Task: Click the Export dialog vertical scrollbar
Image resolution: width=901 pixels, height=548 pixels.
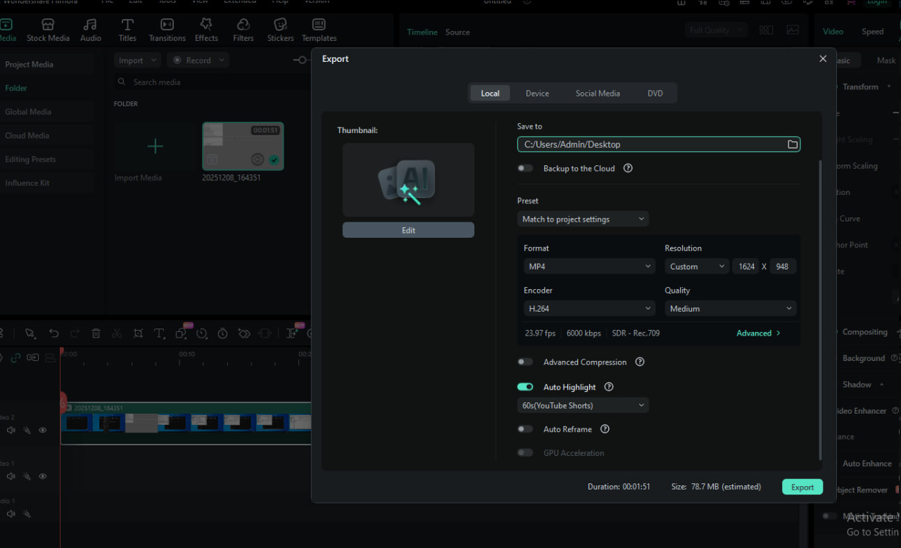Action: coord(820,310)
